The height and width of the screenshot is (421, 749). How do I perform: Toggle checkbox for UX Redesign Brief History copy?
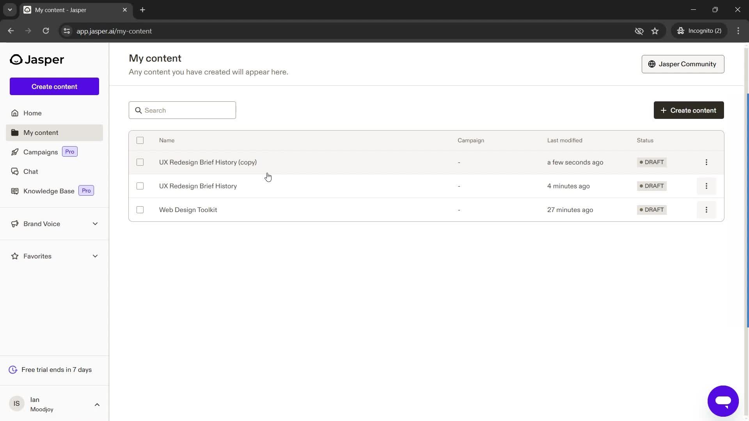140,162
